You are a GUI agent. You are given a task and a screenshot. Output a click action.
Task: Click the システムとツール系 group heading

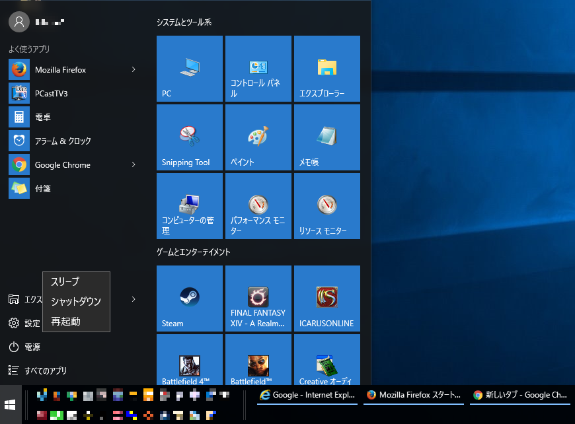tap(184, 22)
